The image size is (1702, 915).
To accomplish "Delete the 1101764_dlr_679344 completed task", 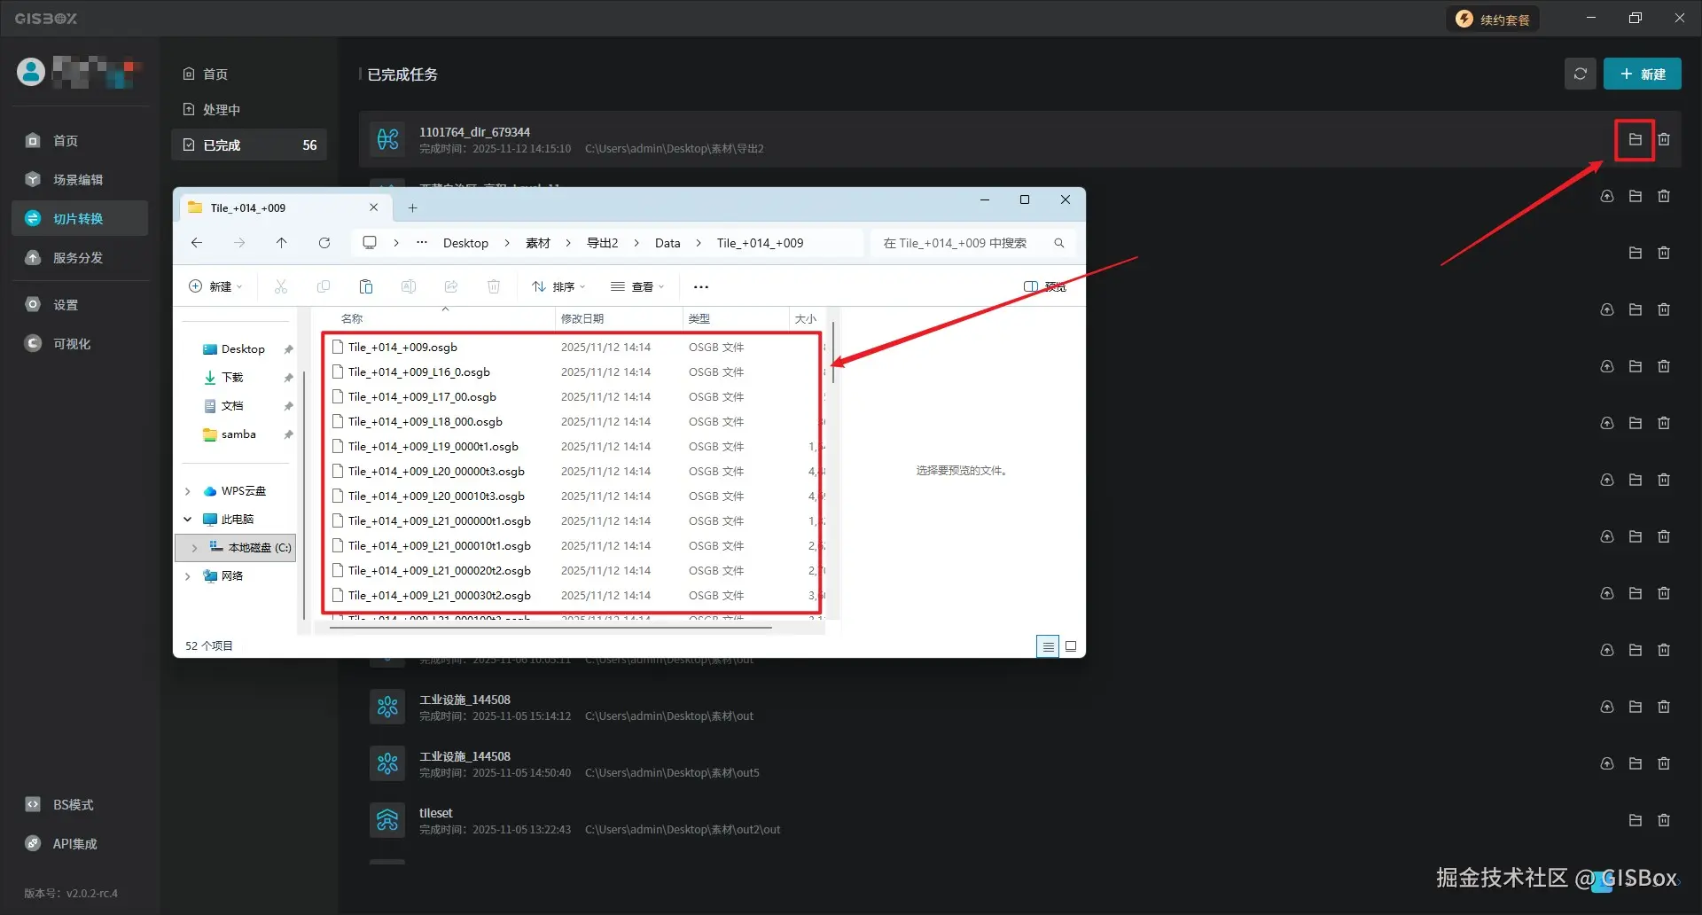I will pyautogui.click(x=1664, y=139).
